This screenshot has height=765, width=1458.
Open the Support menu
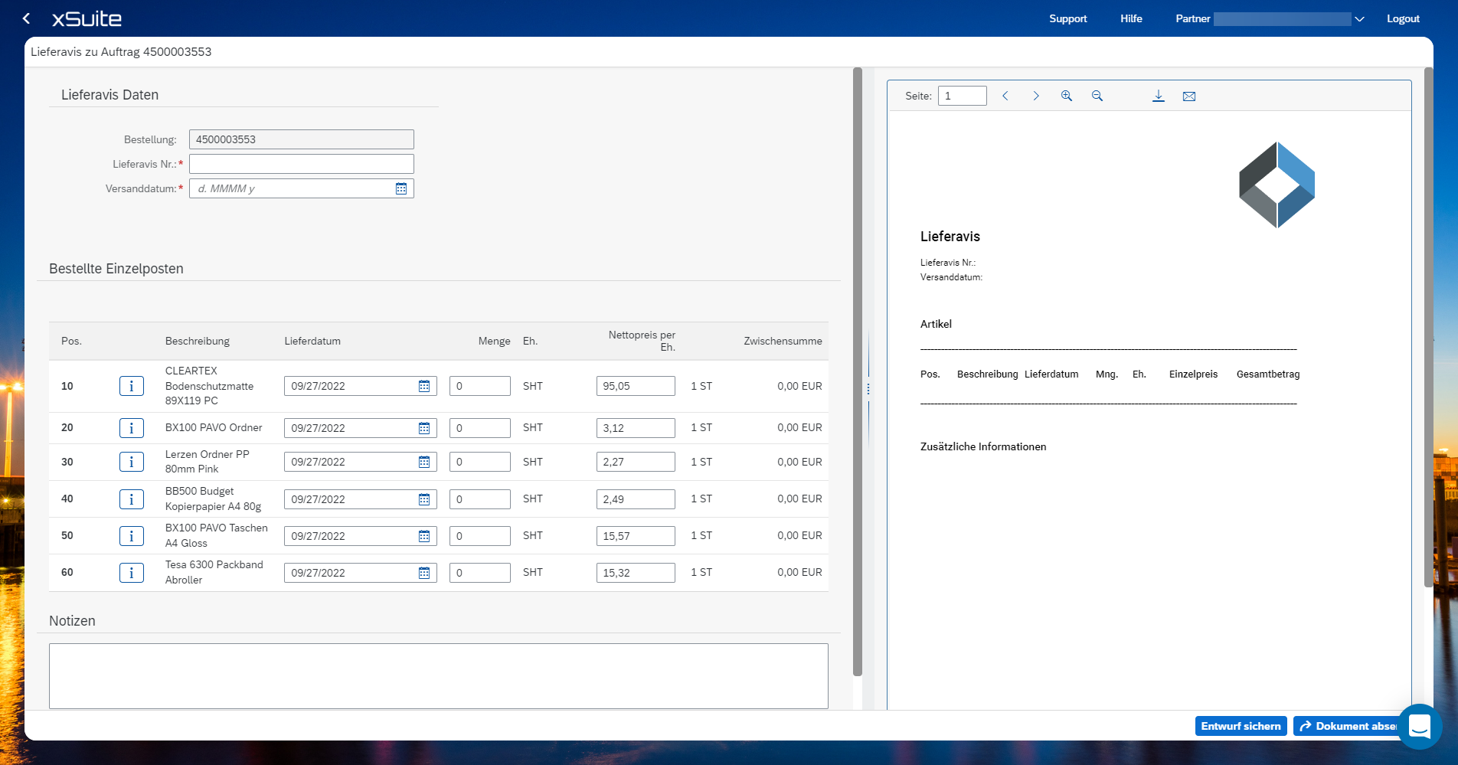coord(1067,18)
